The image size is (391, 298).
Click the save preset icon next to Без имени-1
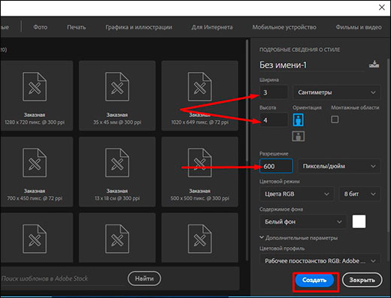tap(374, 65)
